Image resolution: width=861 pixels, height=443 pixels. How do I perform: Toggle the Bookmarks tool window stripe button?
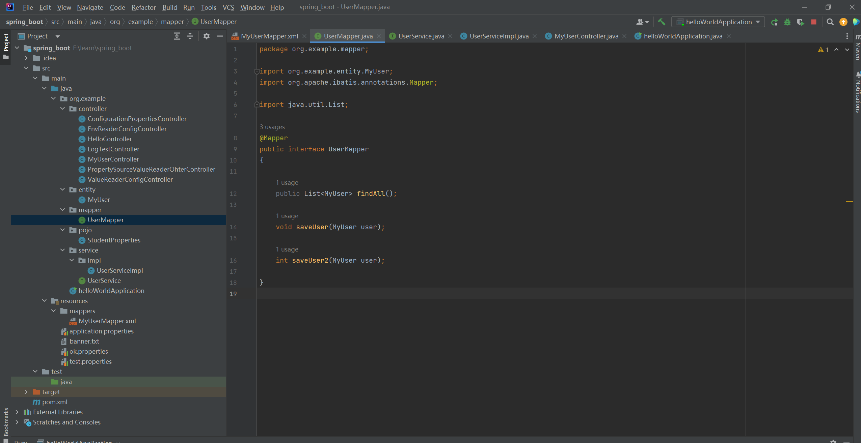(x=6, y=421)
